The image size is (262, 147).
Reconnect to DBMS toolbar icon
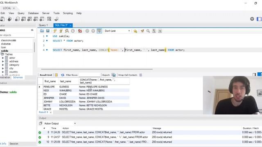[56, 19]
